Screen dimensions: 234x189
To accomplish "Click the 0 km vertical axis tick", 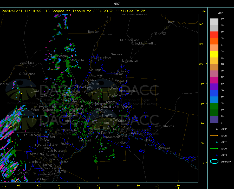I will click(203, 163).
